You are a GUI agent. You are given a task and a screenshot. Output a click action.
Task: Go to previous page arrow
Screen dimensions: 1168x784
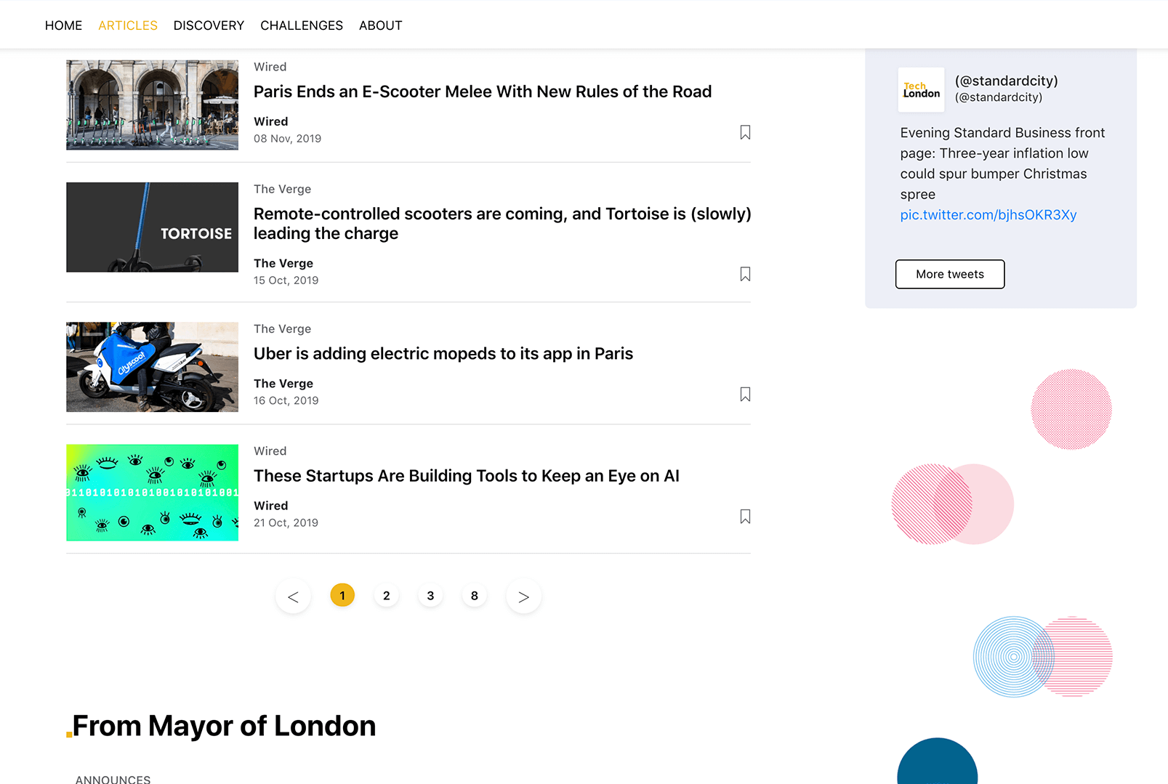tap(293, 597)
